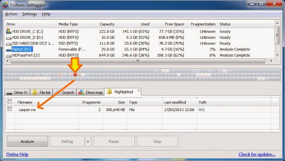The image size is (285, 161).
Task: Open the Action menu
Action: pos(11,14)
